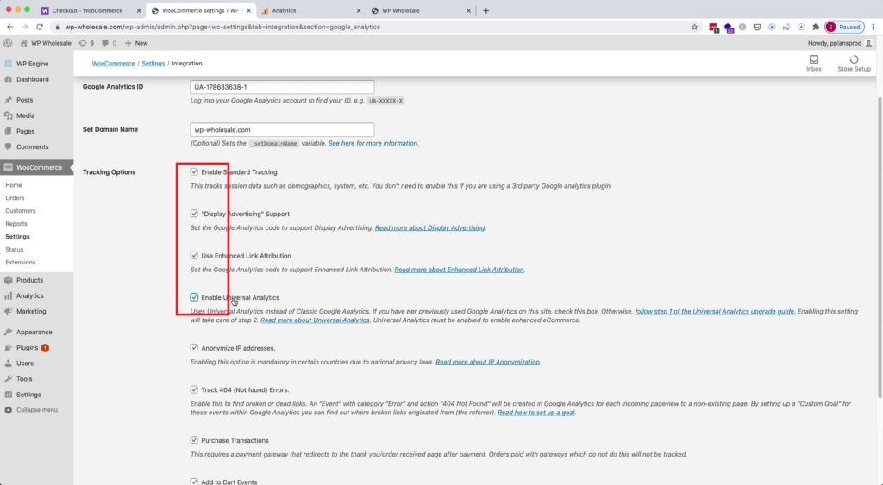Screen dimensions: 883x485
Task: Open WooCommerce Home submenu item
Action: 14,185
